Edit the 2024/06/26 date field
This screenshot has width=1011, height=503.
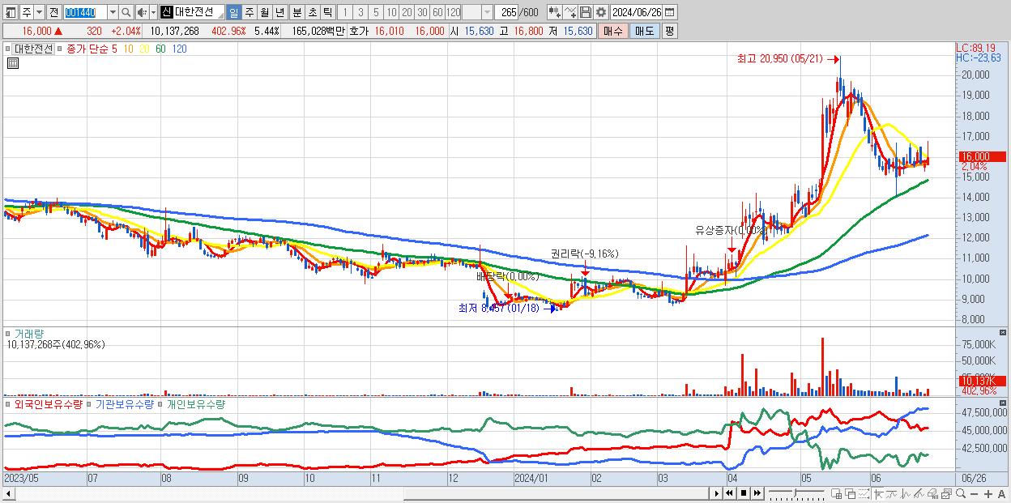(637, 12)
